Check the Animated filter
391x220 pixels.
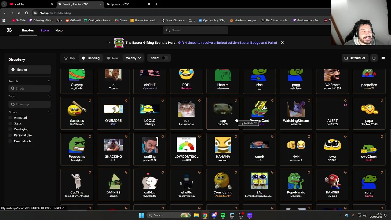[x=10, y=118]
